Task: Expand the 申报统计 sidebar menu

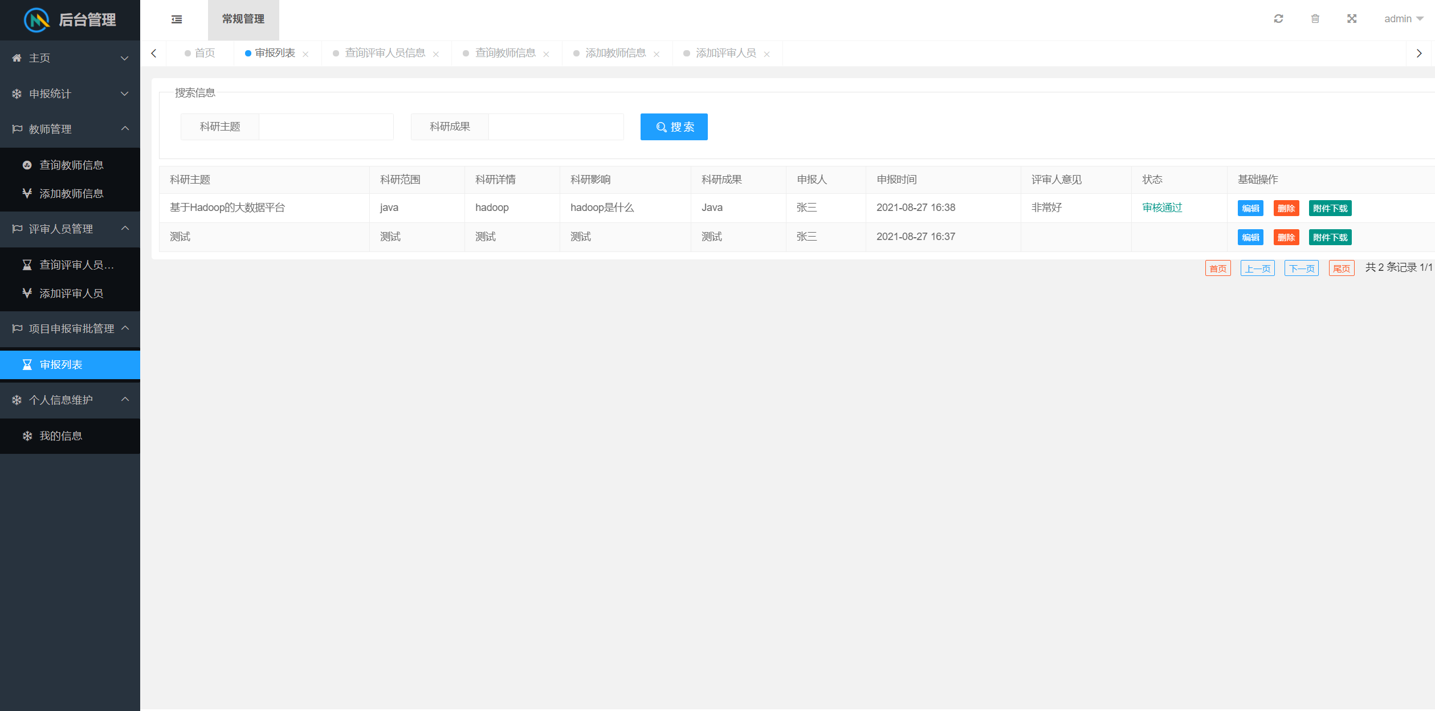Action: [x=70, y=94]
